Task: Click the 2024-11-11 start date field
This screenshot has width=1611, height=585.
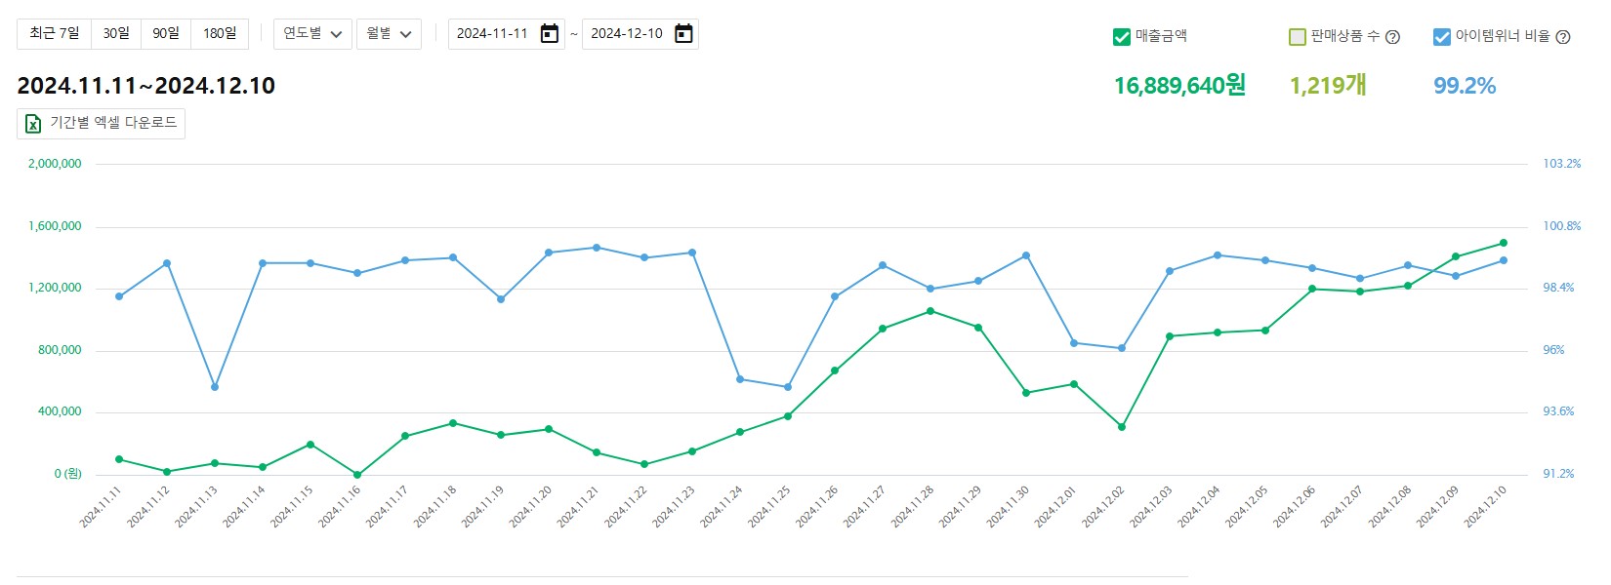Action: (x=492, y=34)
